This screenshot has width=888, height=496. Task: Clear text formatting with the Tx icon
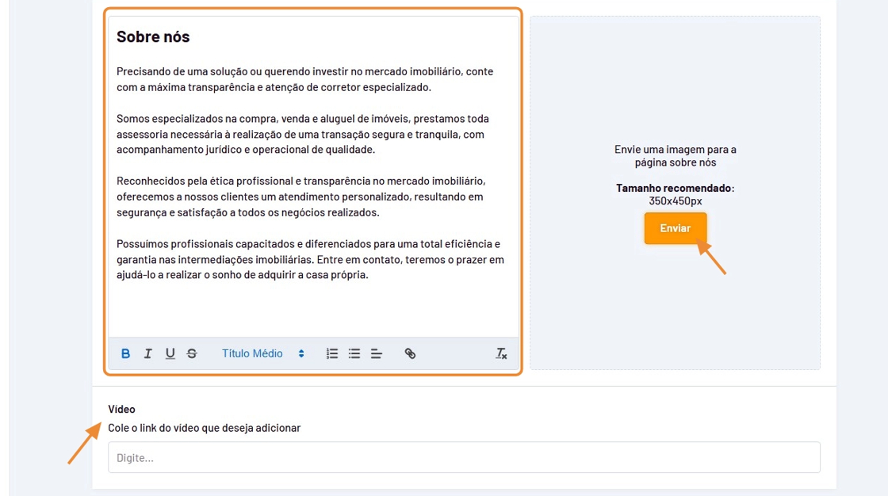(501, 353)
